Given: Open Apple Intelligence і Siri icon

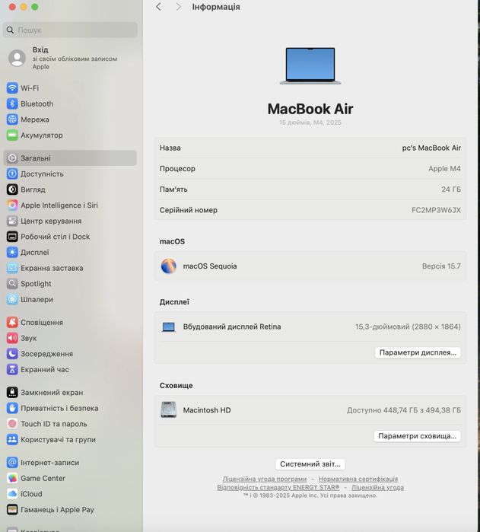Looking at the screenshot, I should (12, 205).
